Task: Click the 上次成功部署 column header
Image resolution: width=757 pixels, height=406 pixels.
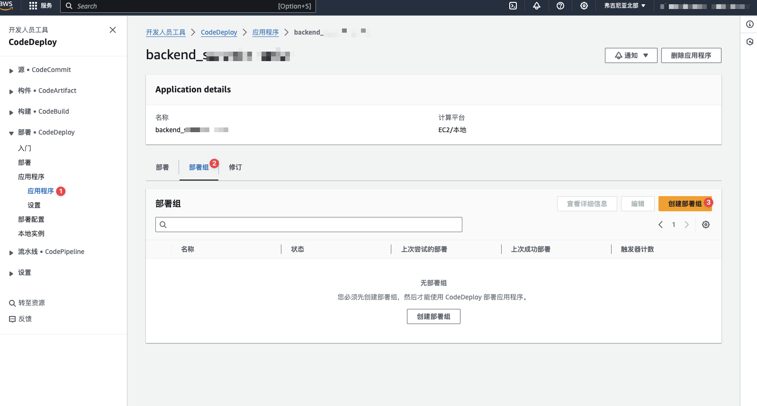Action: coord(531,249)
